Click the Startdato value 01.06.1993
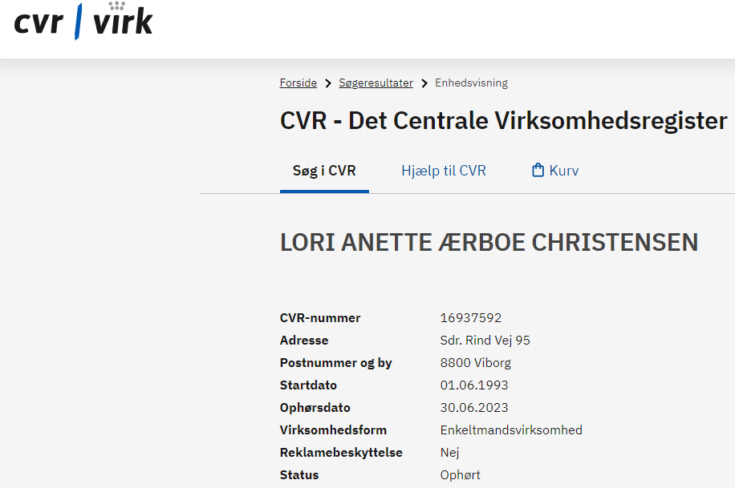 (x=474, y=385)
